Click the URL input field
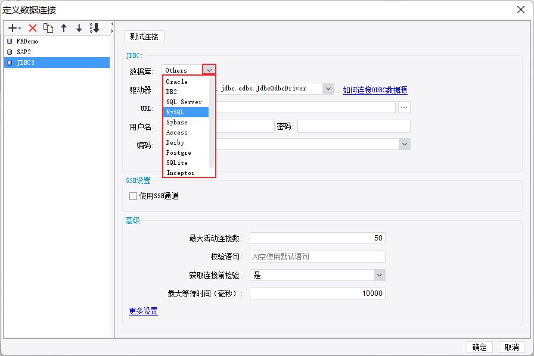 [306, 107]
